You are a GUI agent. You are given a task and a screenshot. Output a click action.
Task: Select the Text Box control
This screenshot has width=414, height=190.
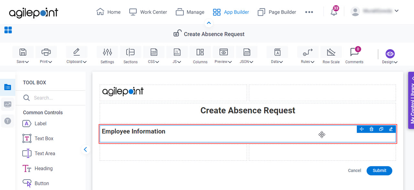[38, 138]
